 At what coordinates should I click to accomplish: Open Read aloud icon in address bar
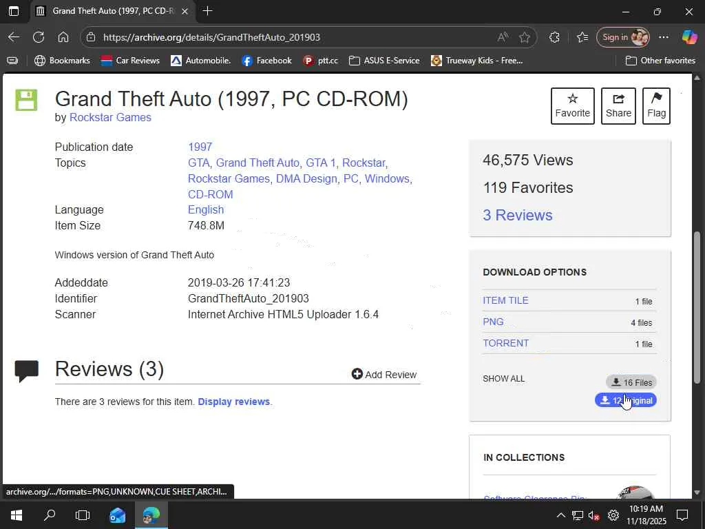coord(503,37)
